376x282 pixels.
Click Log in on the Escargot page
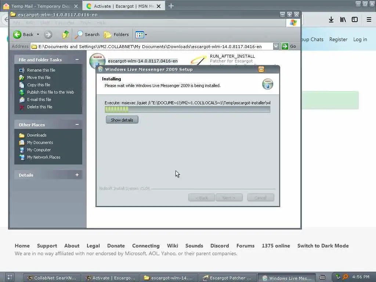pos(360,39)
